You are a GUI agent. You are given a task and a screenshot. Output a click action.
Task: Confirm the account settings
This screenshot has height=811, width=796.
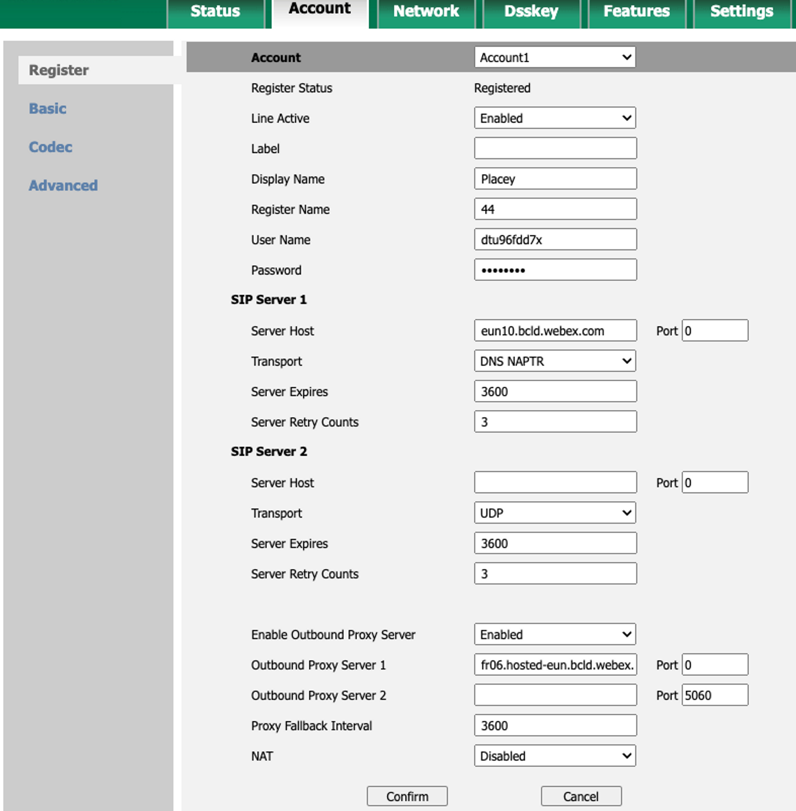pyautogui.click(x=407, y=796)
